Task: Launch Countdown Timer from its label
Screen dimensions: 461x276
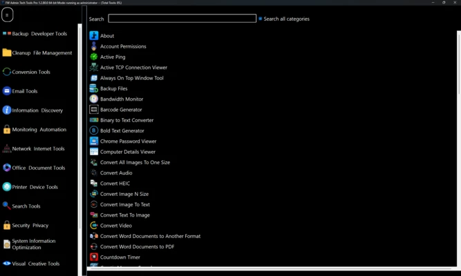Action: tap(120, 257)
